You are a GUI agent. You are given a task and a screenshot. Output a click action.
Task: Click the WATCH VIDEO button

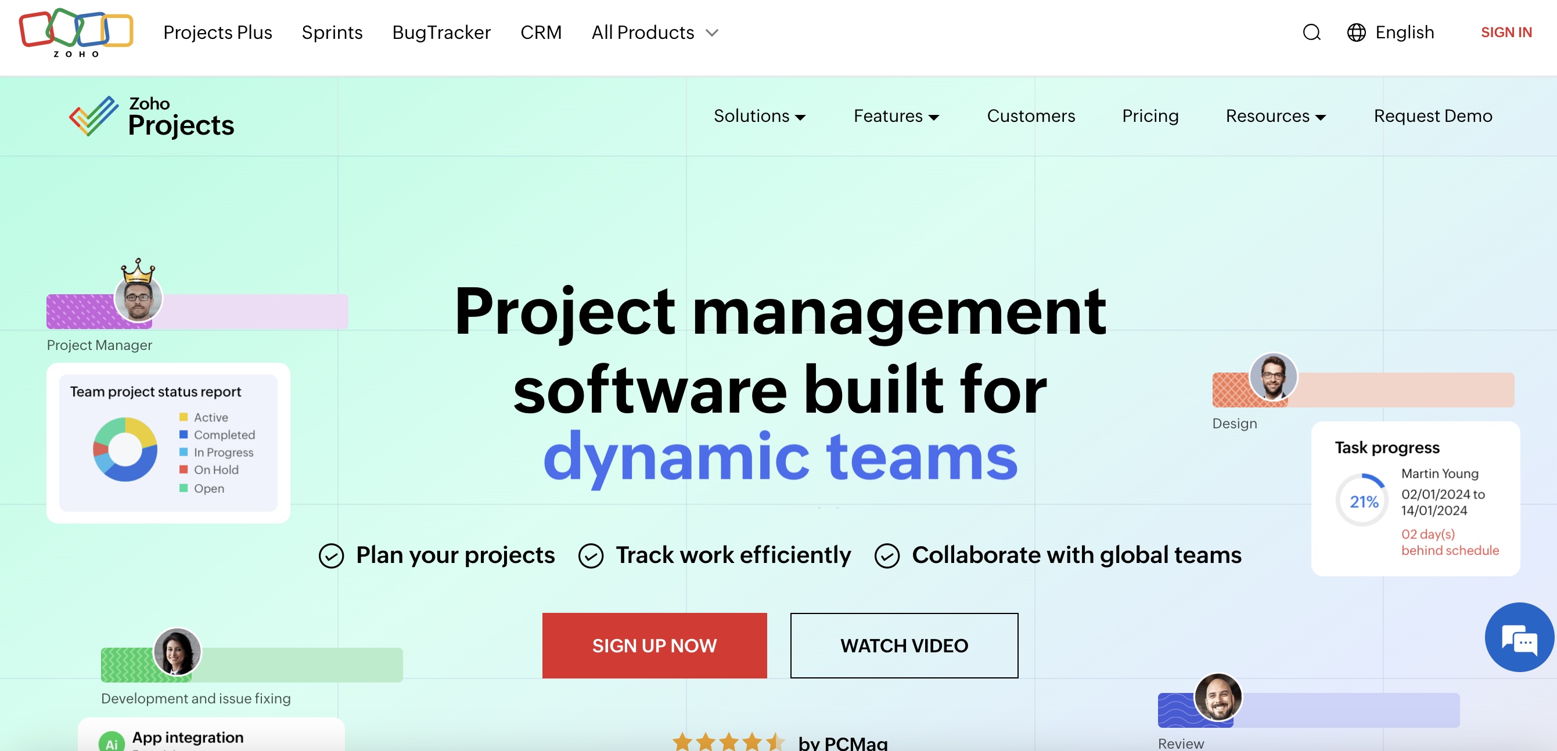(x=904, y=645)
